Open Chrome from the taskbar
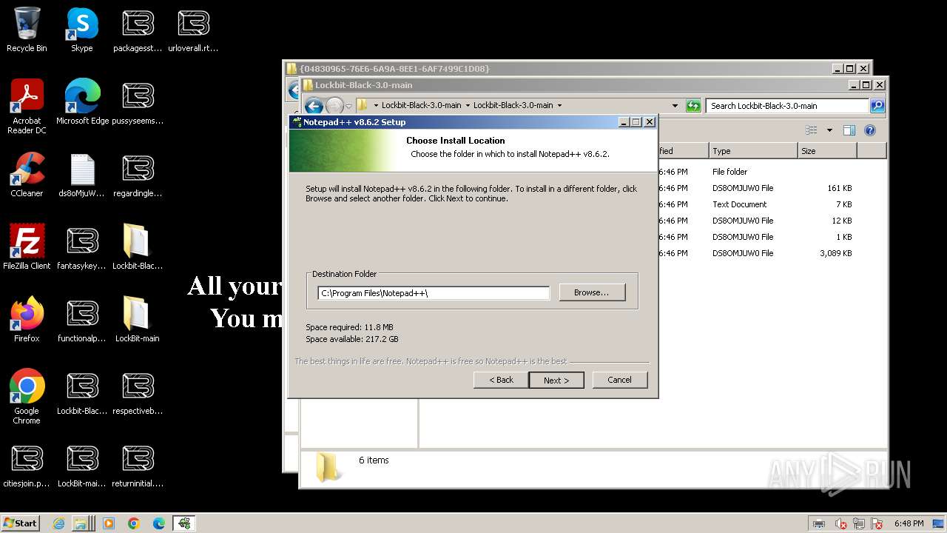The width and height of the screenshot is (947, 533). (134, 523)
